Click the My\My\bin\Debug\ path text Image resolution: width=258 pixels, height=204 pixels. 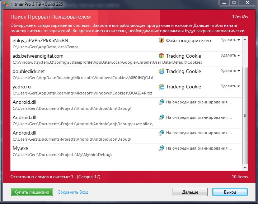click(x=62, y=155)
